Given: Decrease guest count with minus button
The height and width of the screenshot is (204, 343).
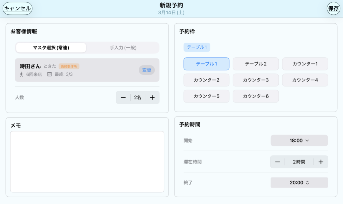Looking at the screenshot, I should click(x=123, y=97).
